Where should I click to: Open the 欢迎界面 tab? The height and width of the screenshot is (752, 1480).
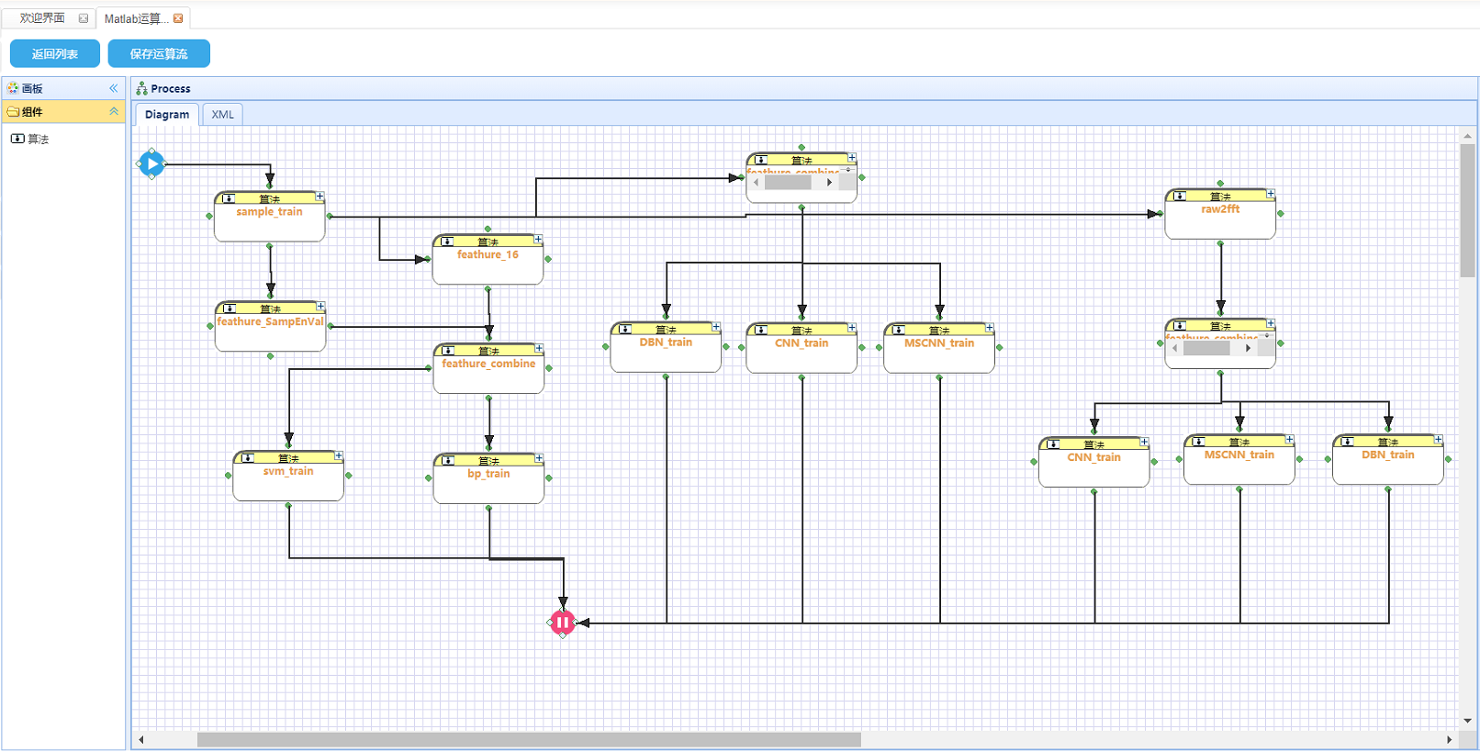(x=42, y=18)
